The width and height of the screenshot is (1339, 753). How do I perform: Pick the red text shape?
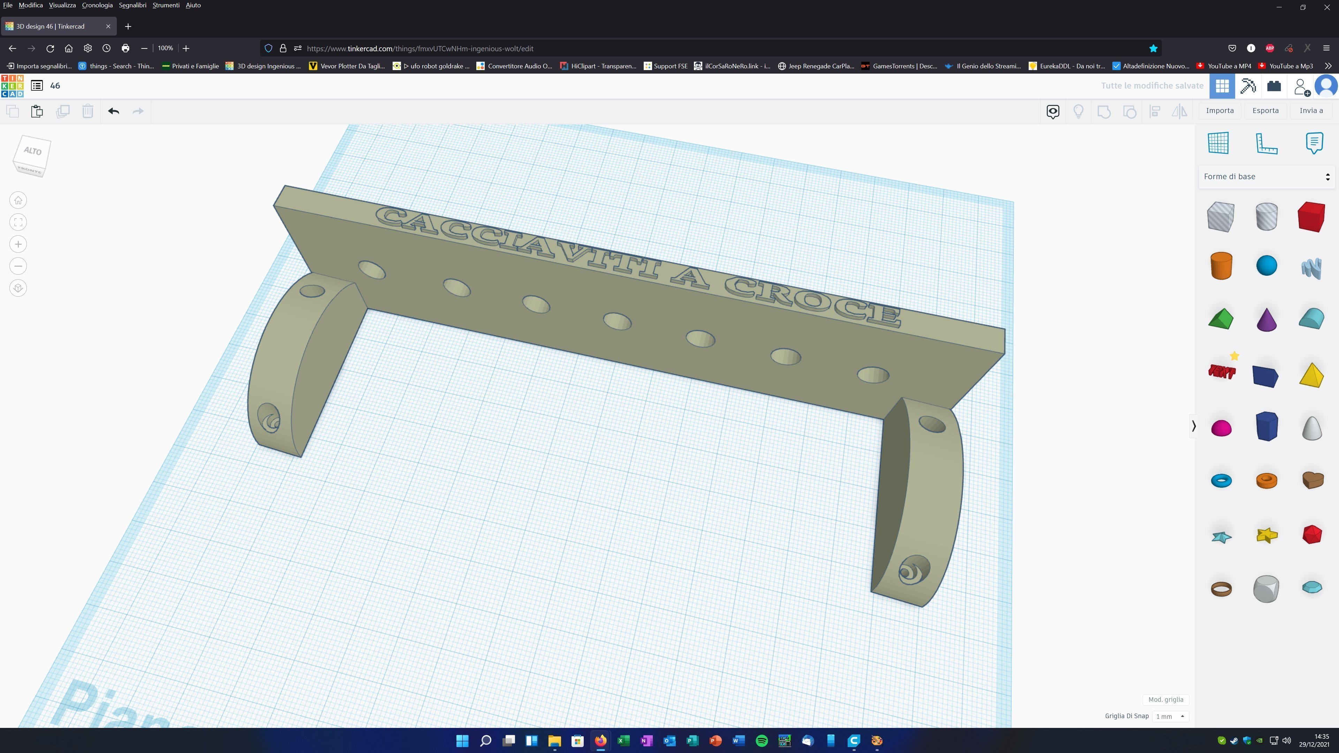(x=1221, y=371)
